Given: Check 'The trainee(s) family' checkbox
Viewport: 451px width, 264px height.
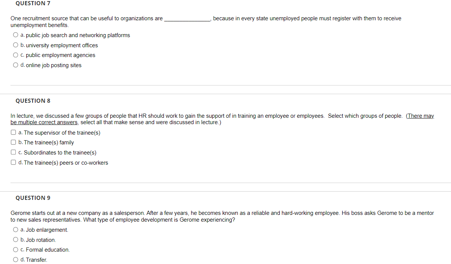Looking at the screenshot, I should tap(13, 142).
